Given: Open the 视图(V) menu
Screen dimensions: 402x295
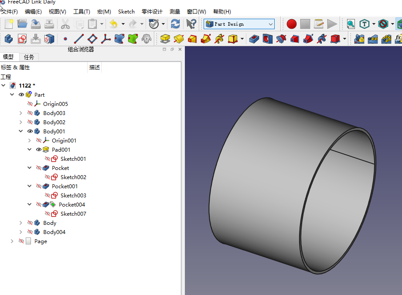Looking at the screenshot, I should tap(58, 11).
